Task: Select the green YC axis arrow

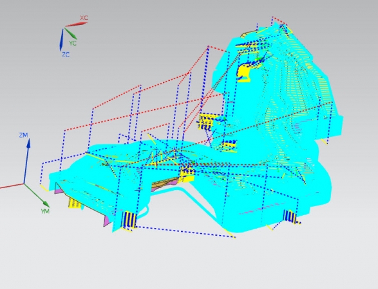Action: 70,33
